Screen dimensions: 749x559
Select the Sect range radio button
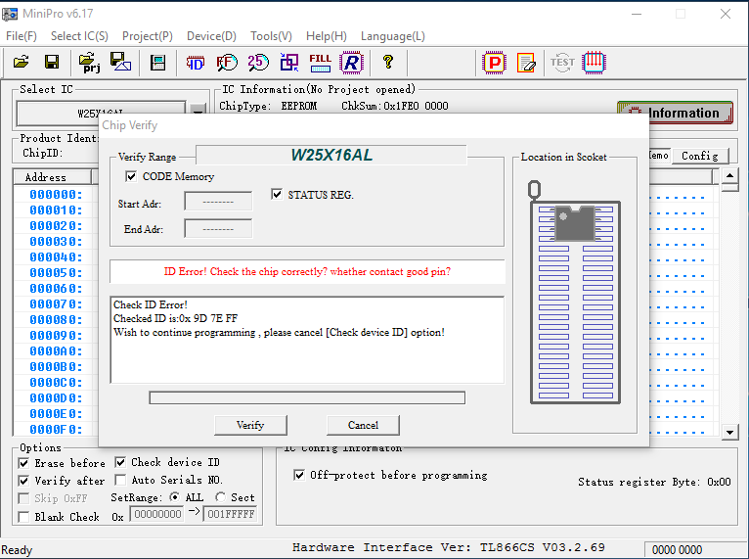pos(220,497)
